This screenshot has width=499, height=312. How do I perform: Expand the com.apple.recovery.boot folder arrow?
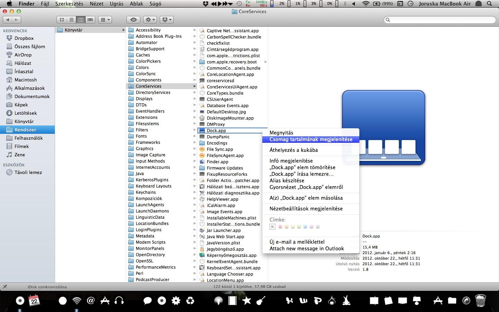coord(265,62)
